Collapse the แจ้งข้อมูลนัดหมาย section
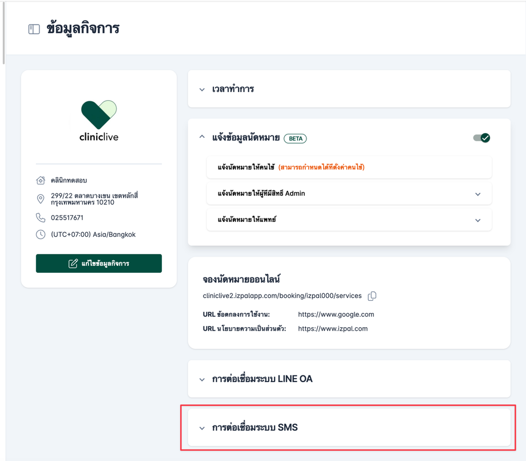526x461 pixels. (202, 137)
